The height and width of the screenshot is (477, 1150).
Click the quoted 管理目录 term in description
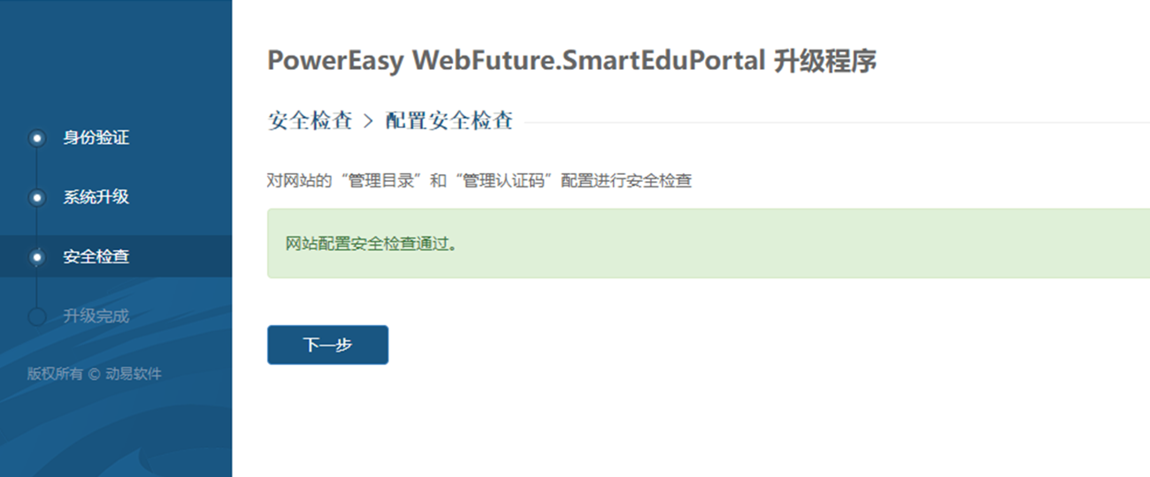(379, 181)
